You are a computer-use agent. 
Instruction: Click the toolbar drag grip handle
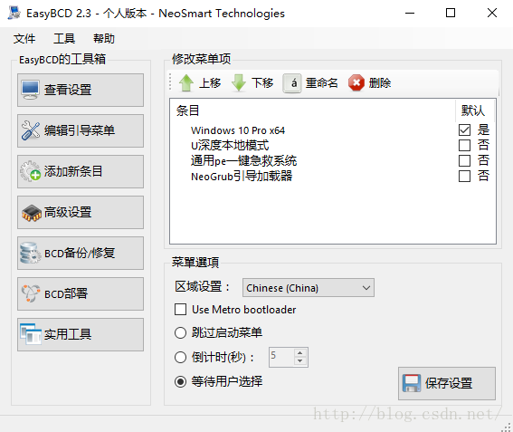coord(170,82)
